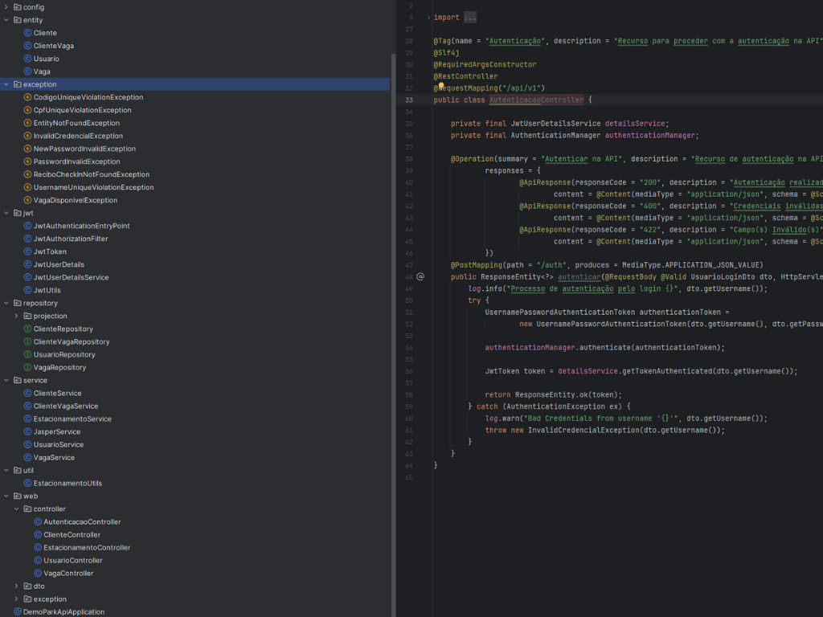Click the class icon beside ClienteVaga

[x=28, y=46]
